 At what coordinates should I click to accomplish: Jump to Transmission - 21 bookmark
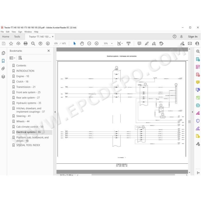click(26, 87)
